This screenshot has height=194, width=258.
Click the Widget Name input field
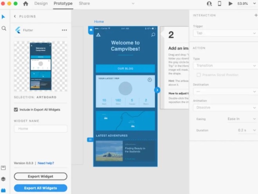(40, 129)
